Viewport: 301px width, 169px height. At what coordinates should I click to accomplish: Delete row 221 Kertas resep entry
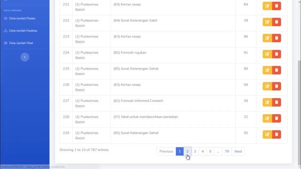click(x=277, y=6)
